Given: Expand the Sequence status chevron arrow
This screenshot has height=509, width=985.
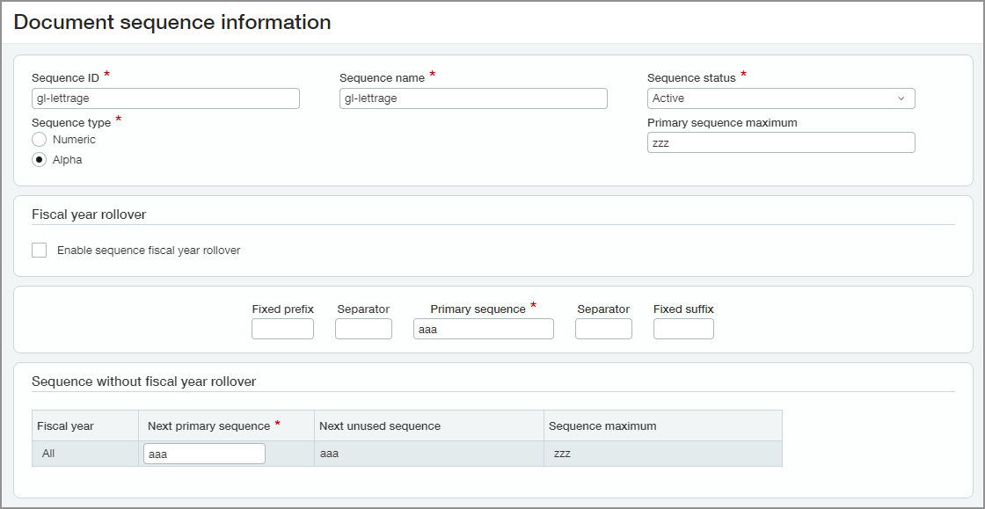Looking at the screenshot, I should (901, 98).
